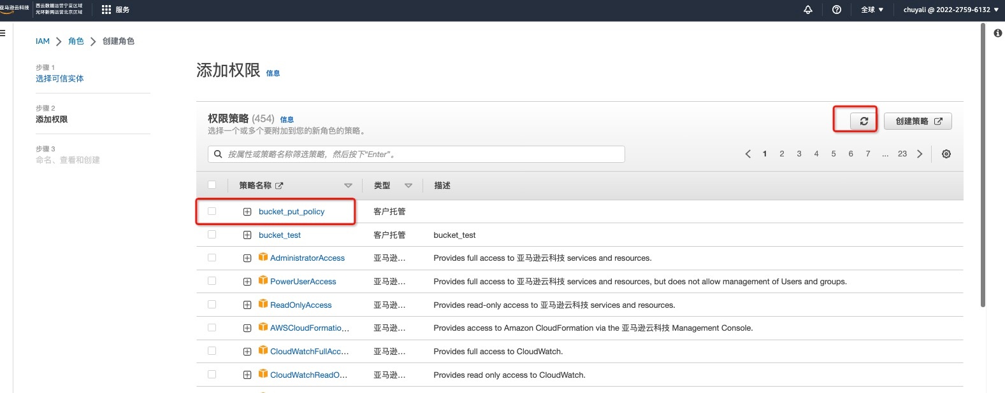The image size is (1005, 393).
Task: Click the ReadOnlyAccess orange policy icon
Action: click(263, 304)
